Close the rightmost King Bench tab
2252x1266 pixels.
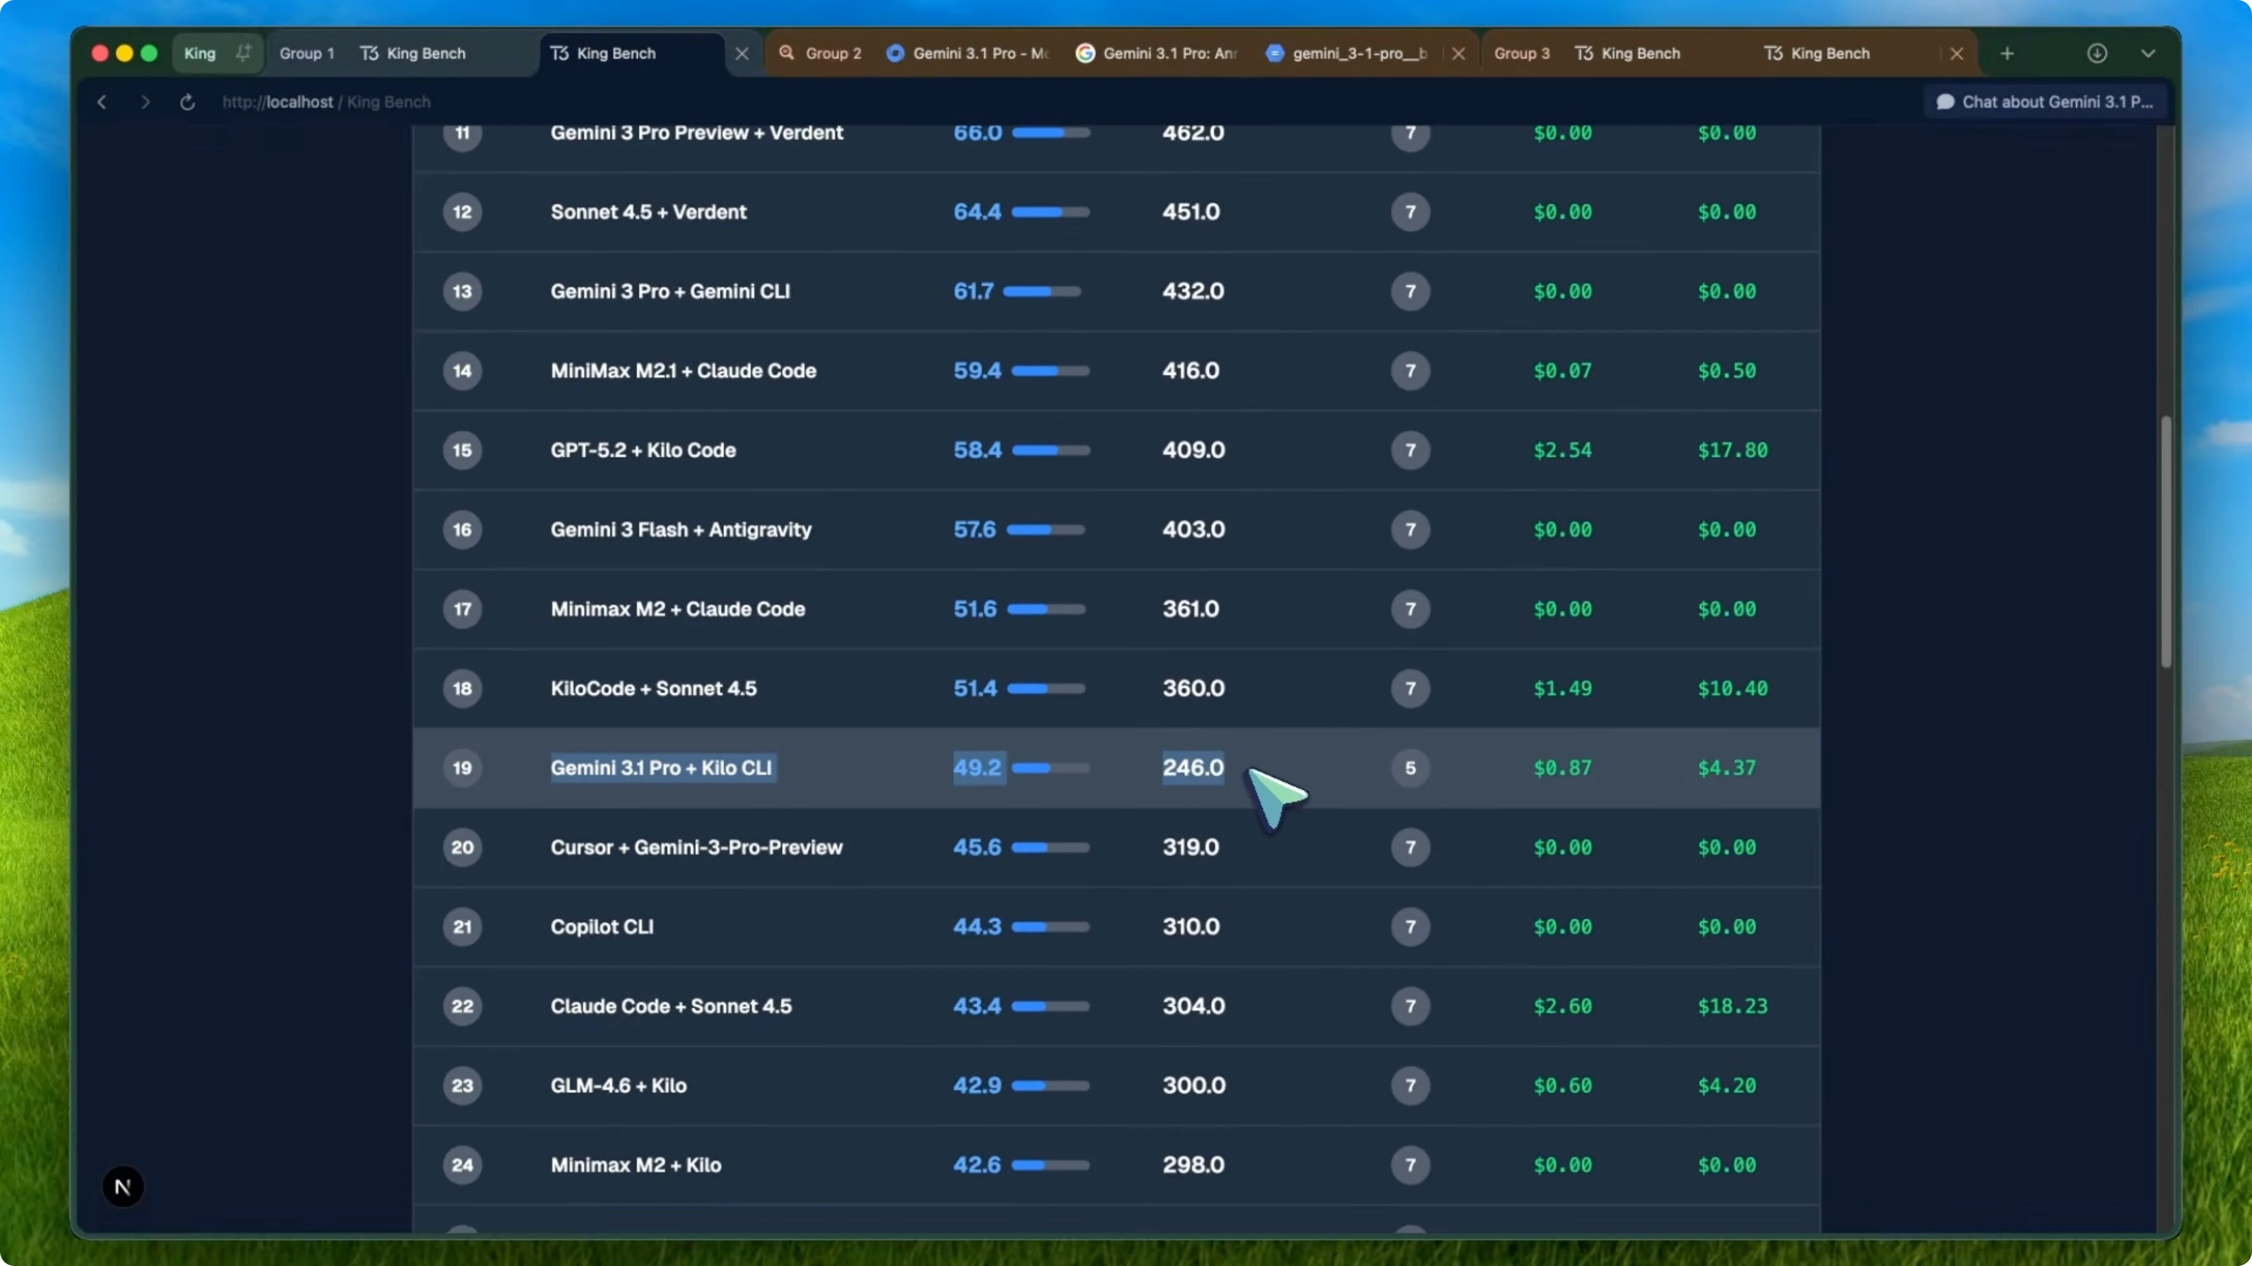pyautogui.click(x=1956, y=53)
